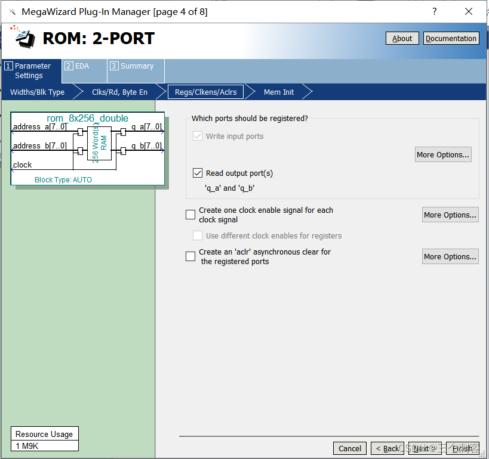This screenshot has width=489, height=459.
Task: Enable one clock enable signal checkbox
Action: point(190,215)
